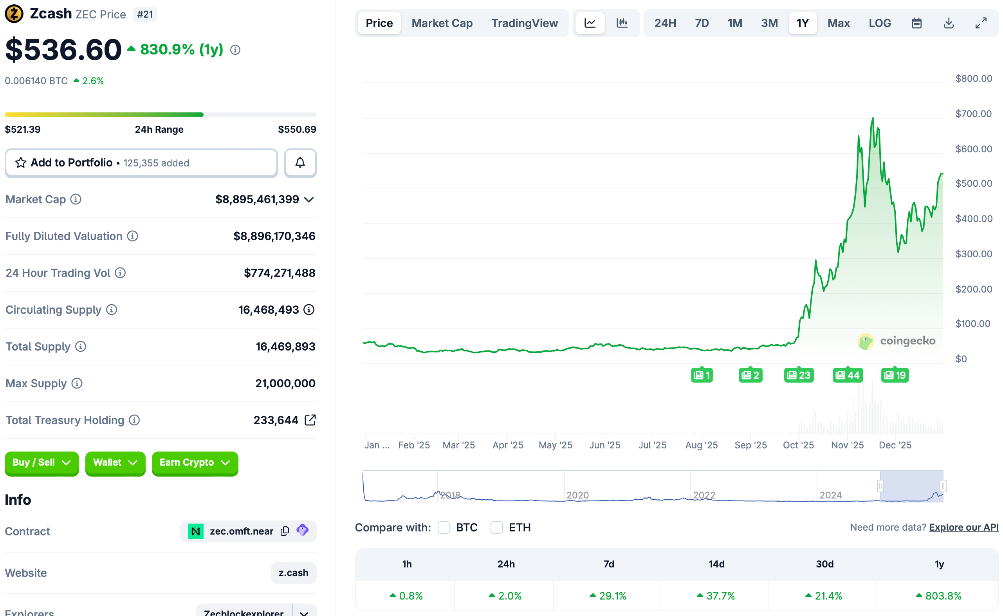Select the 7D time range
This screenshot has width=1003, height=616.
702,23
